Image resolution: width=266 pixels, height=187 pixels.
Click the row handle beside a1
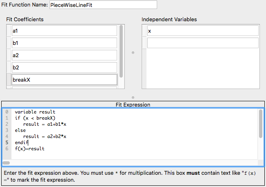9,31
